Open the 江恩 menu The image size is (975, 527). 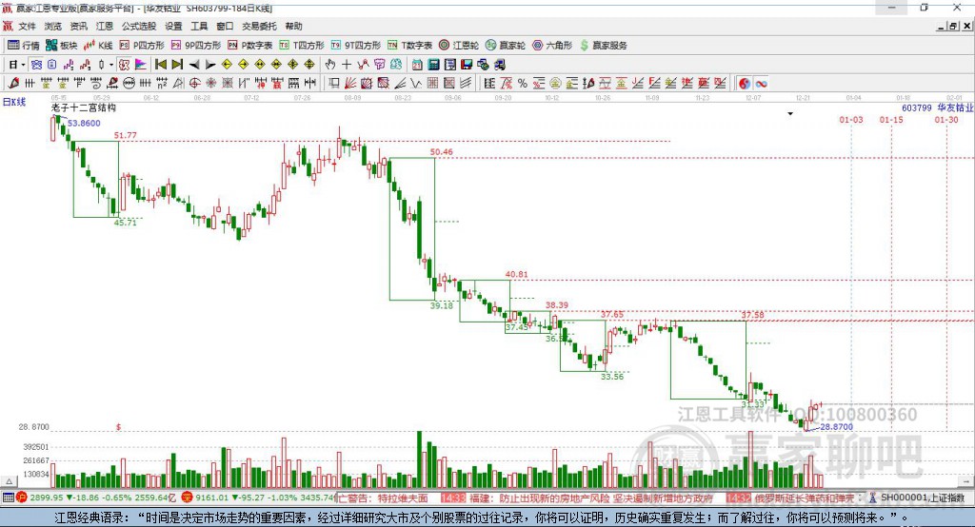[105, 26]
